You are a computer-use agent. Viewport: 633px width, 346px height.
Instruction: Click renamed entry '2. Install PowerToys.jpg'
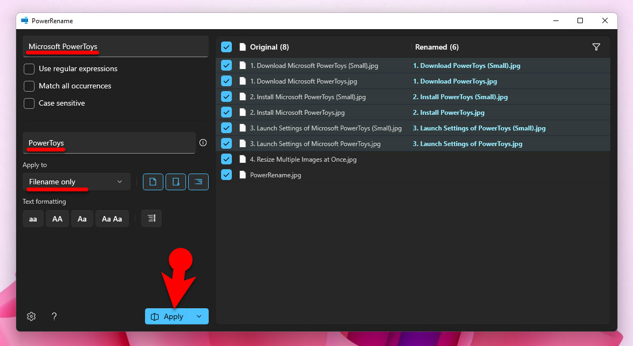(449, 113)
